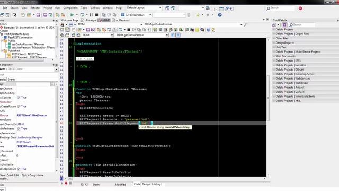The width and height of the screenshot is (339, 191).
Task: Click the Save All icon in the main toolbar
Action: pyautogui.click(x=45, y=15)
